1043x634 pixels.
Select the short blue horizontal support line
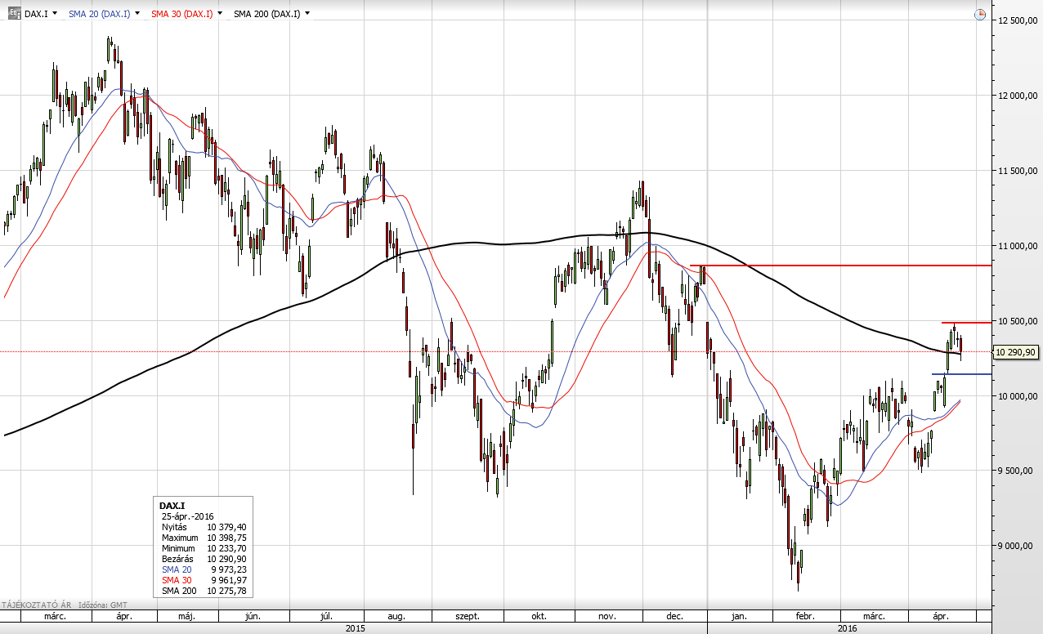(x=961, y=374)
